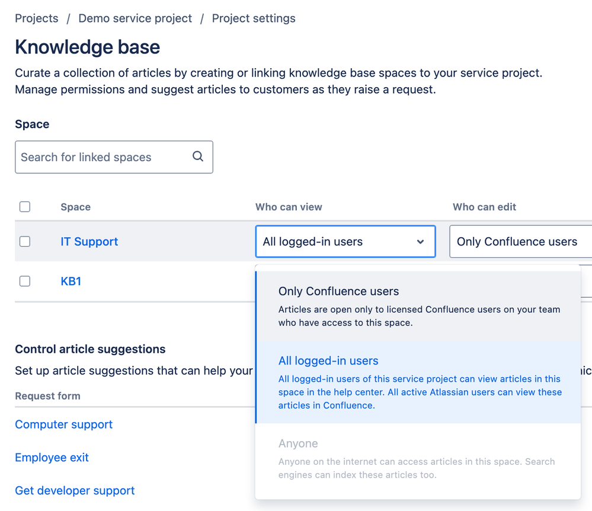Open the IT Support space link
The height and width of the screenshot is (511, 592).
[x=89, y=241]
